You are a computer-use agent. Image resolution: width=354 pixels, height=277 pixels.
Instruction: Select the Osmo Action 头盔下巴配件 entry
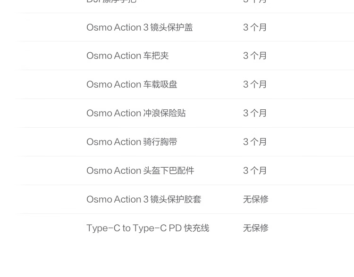point(140,171)
